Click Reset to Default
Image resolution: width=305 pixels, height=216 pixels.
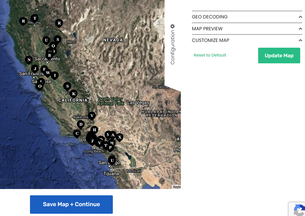pos(210,55)
